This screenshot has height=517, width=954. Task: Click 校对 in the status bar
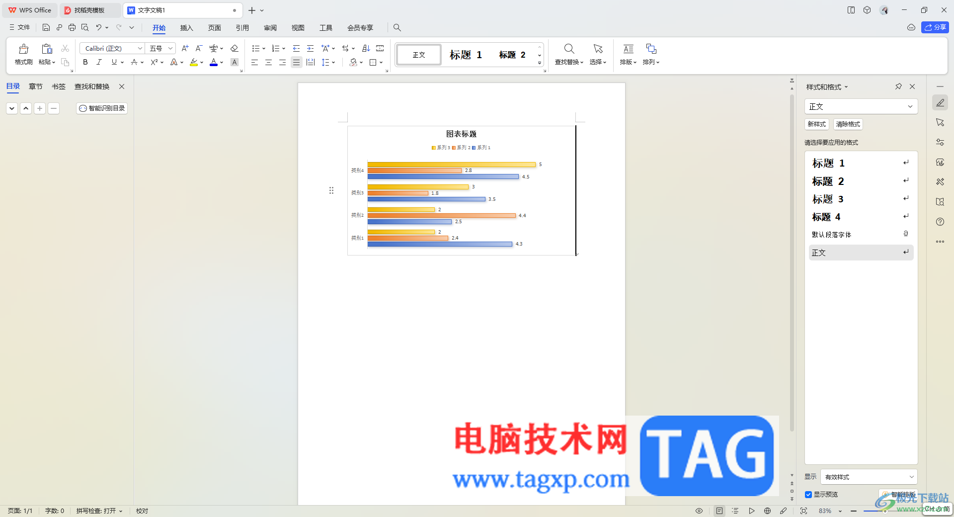tap(142, 511)
